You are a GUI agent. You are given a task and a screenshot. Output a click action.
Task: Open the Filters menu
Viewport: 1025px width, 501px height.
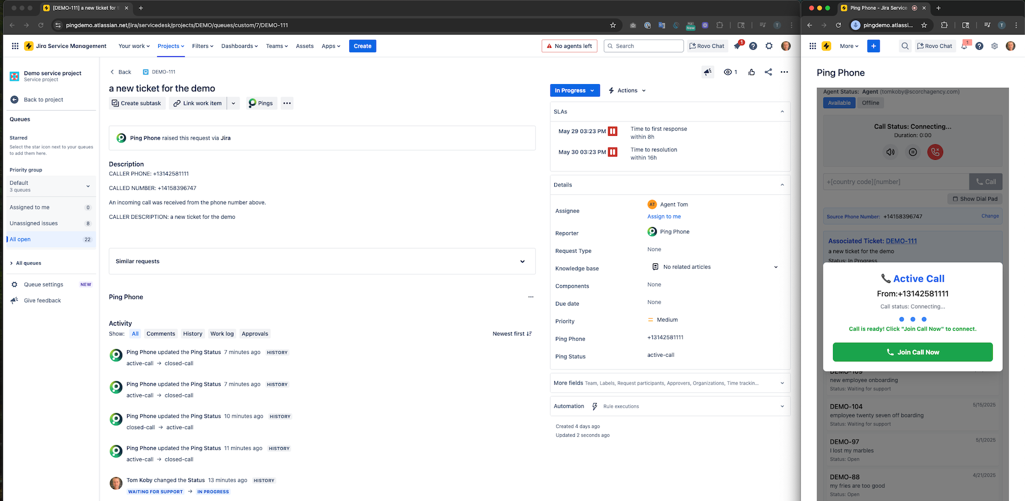(203, 46)
